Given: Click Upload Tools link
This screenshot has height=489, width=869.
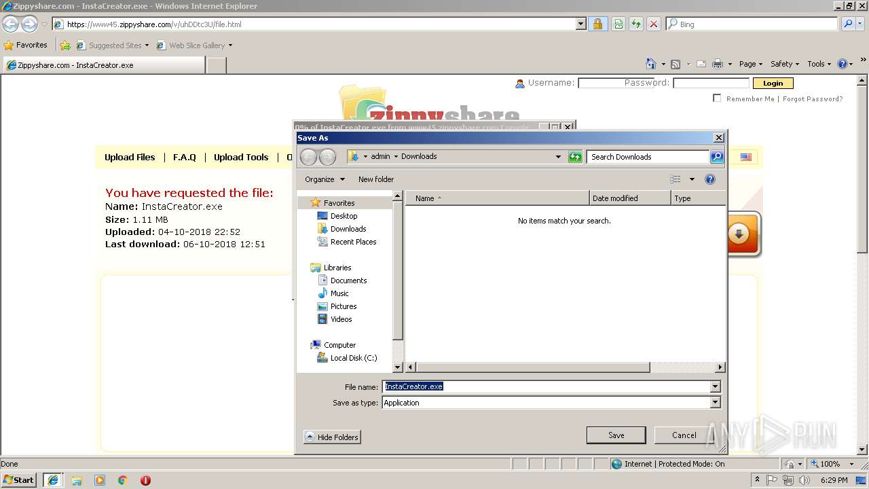Looking at the screenshot, I should pyautogui.click(x=241, y=157).
